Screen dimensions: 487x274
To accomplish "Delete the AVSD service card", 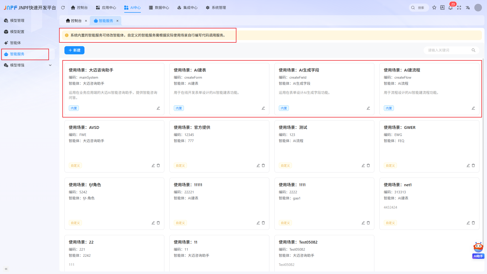I will click(x=158, y=165).
